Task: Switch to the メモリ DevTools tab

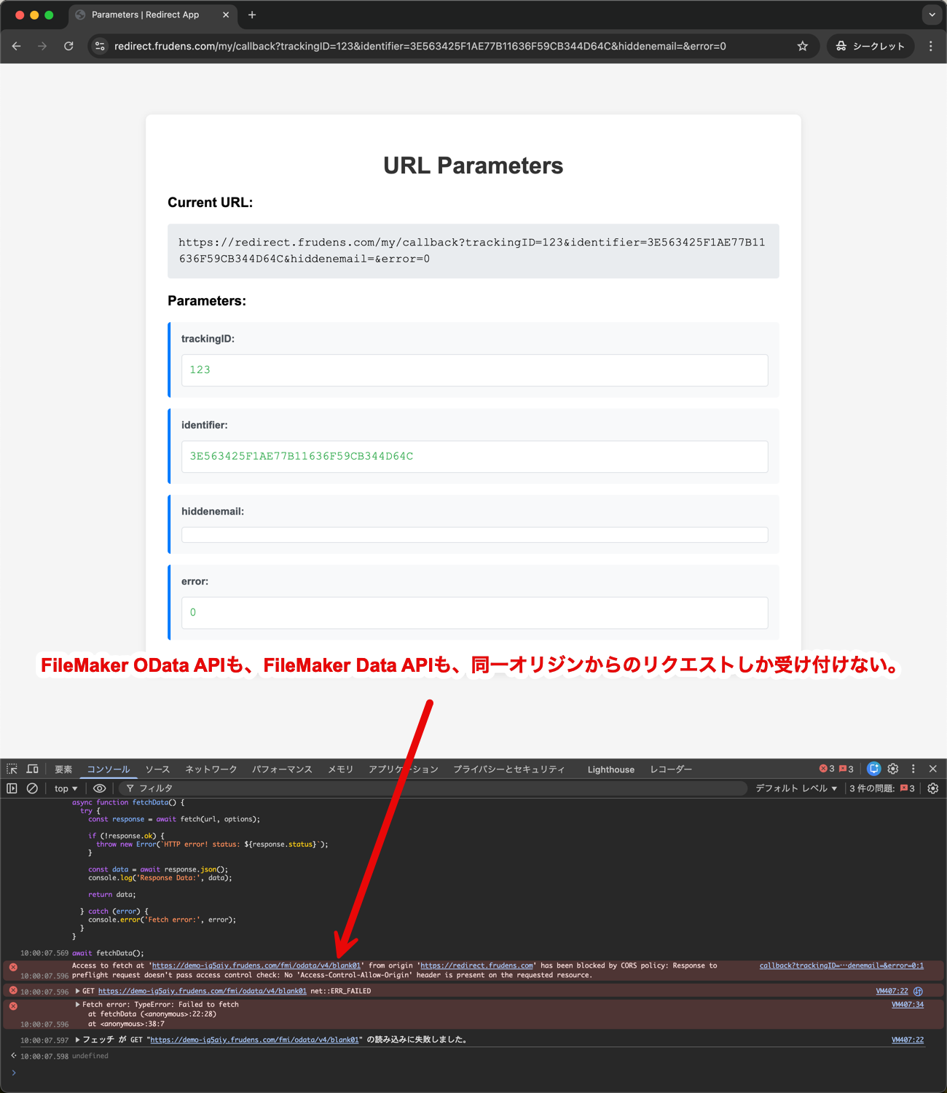Action: point(340,769)
